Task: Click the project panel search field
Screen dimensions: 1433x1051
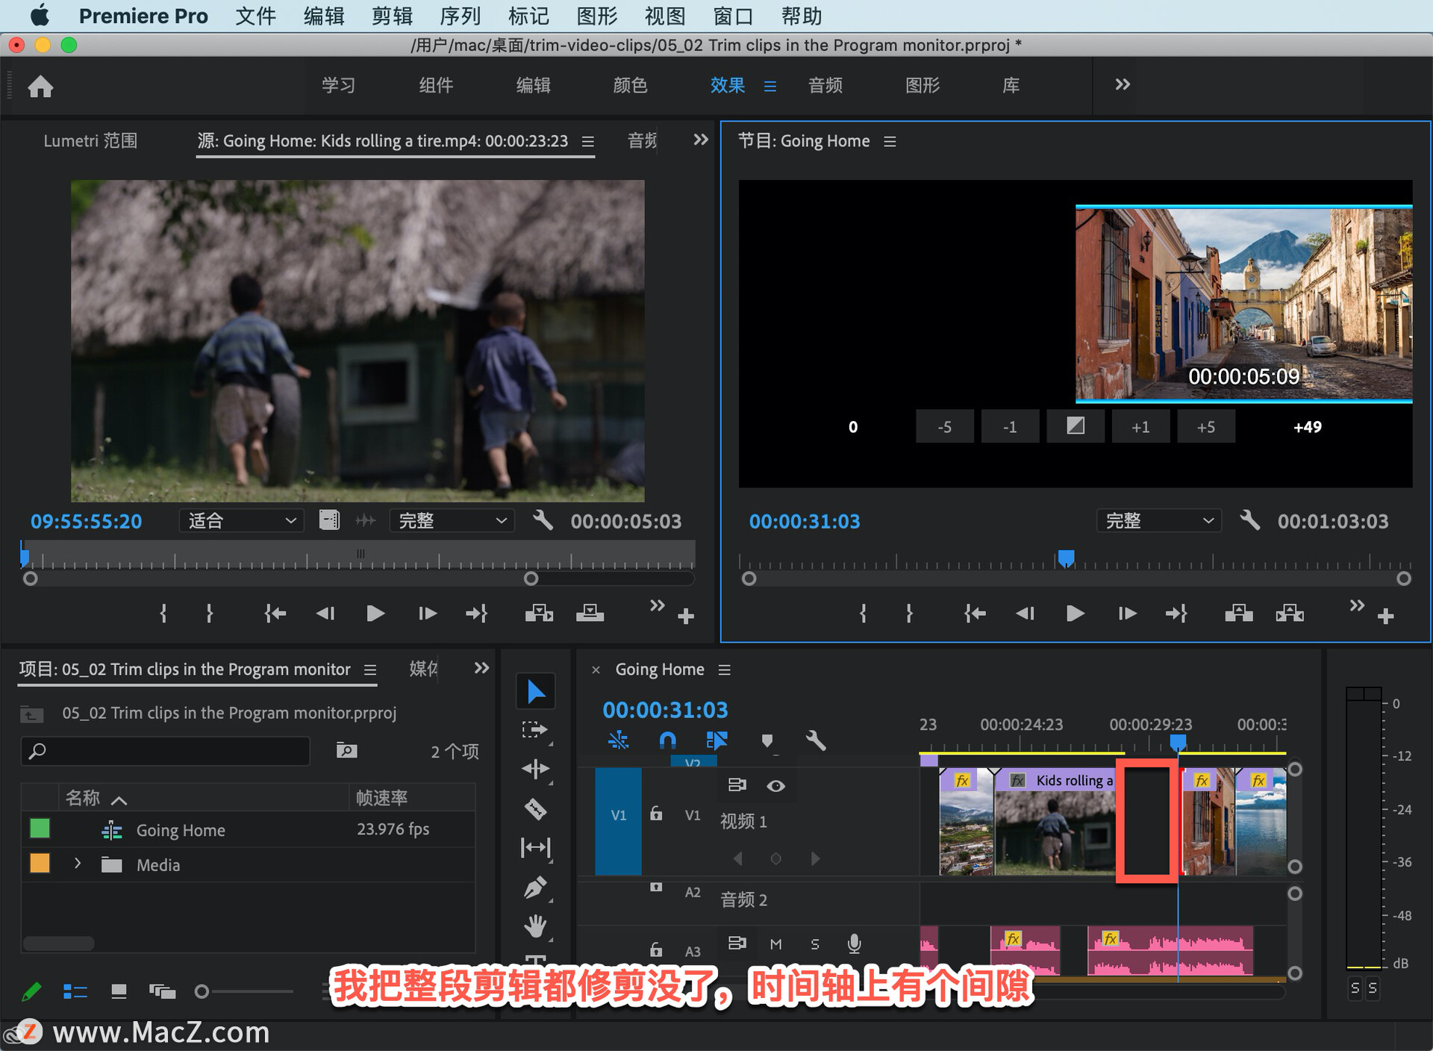Action: [166, 751]
